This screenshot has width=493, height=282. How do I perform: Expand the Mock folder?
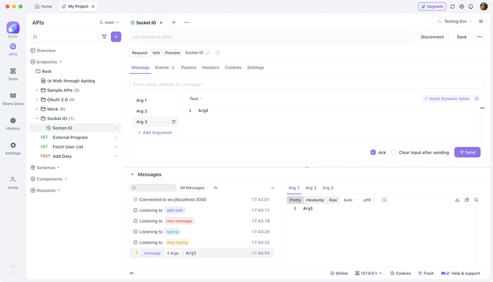(37, 109)
